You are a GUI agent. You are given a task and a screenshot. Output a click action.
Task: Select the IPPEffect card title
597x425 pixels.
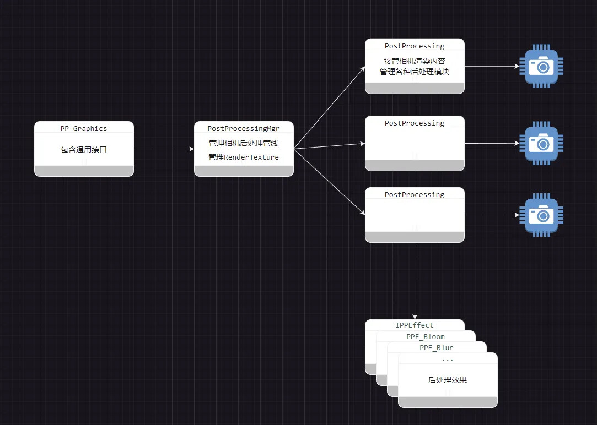tap(415, 325)
